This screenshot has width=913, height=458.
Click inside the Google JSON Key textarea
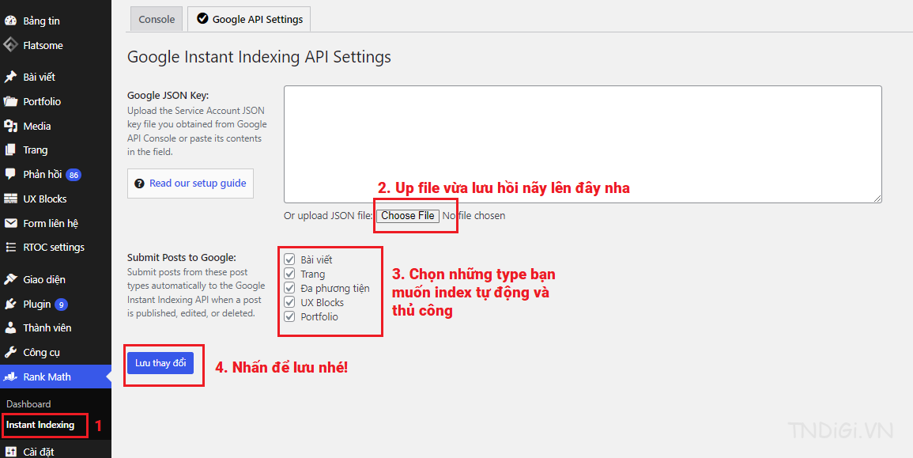[x=583, y=145]
